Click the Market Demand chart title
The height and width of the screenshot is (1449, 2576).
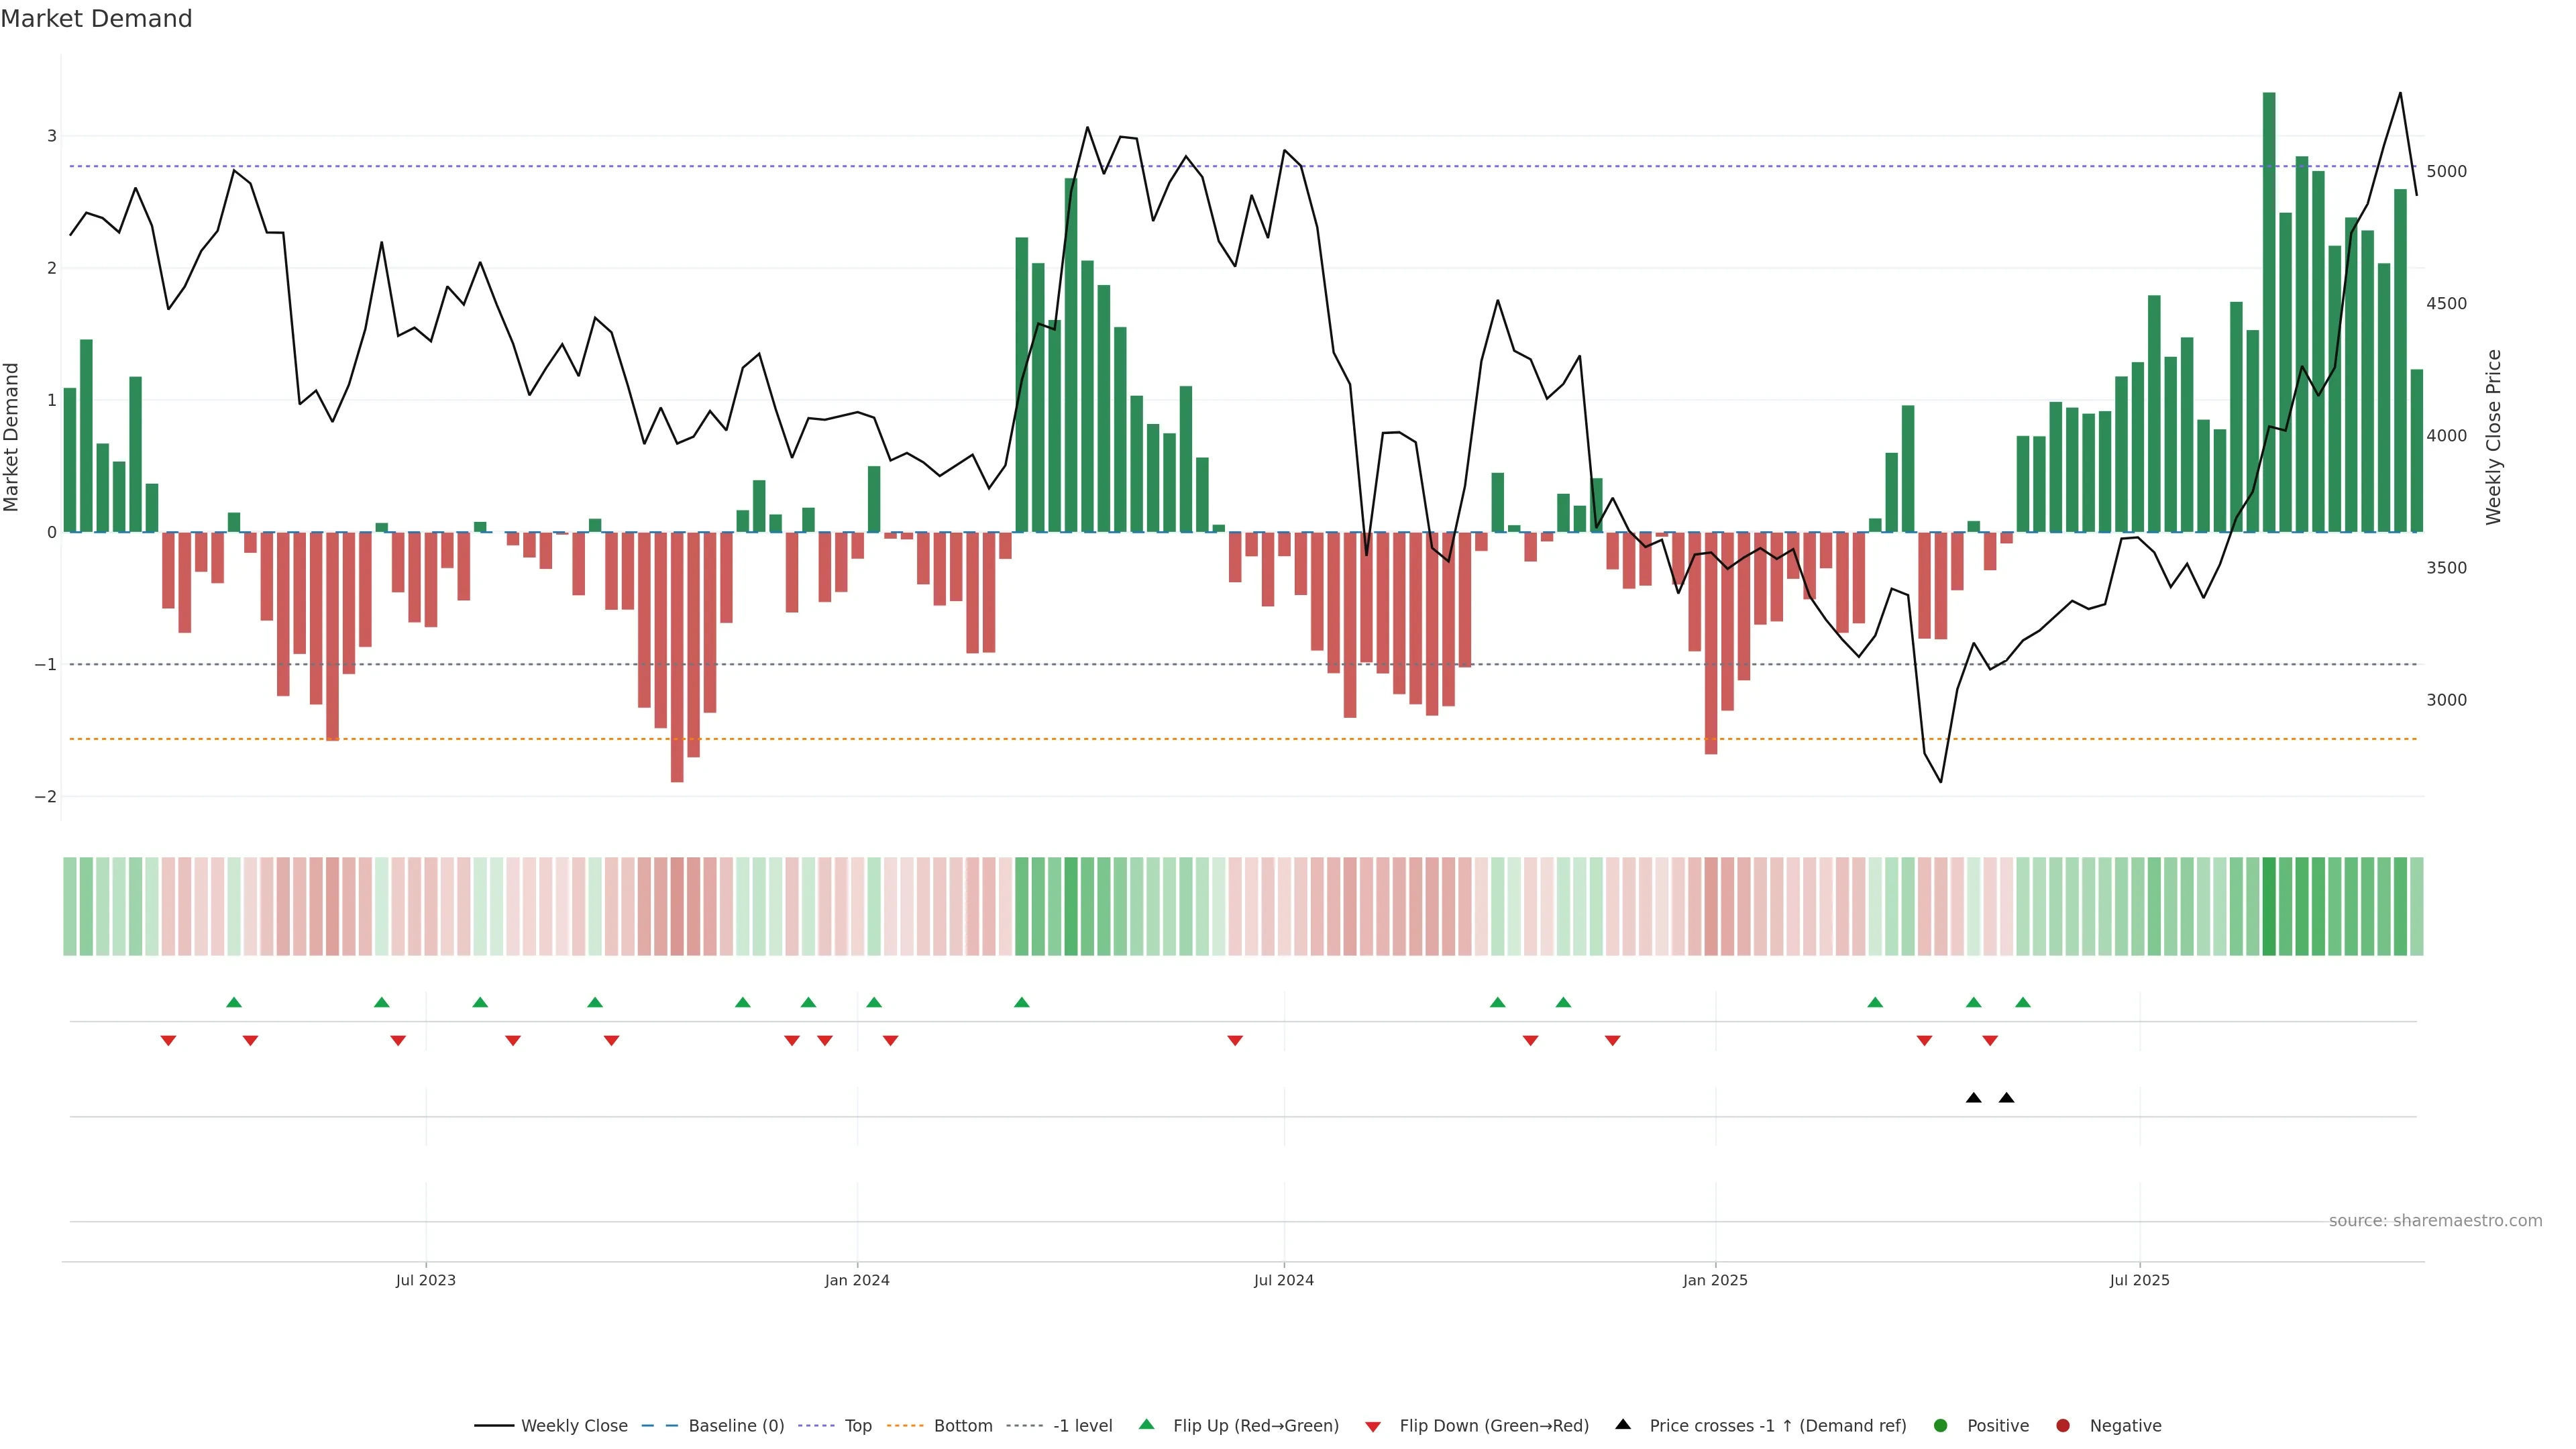click(x=96, y=19)
